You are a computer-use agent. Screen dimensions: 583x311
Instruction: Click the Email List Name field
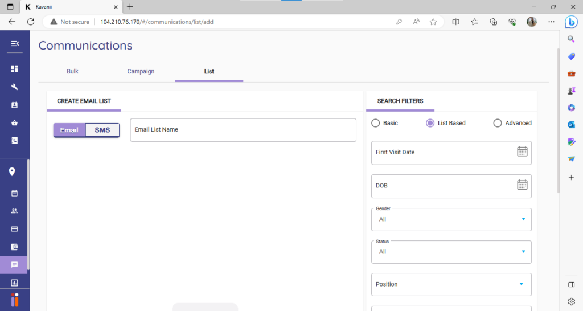[243, 130]
